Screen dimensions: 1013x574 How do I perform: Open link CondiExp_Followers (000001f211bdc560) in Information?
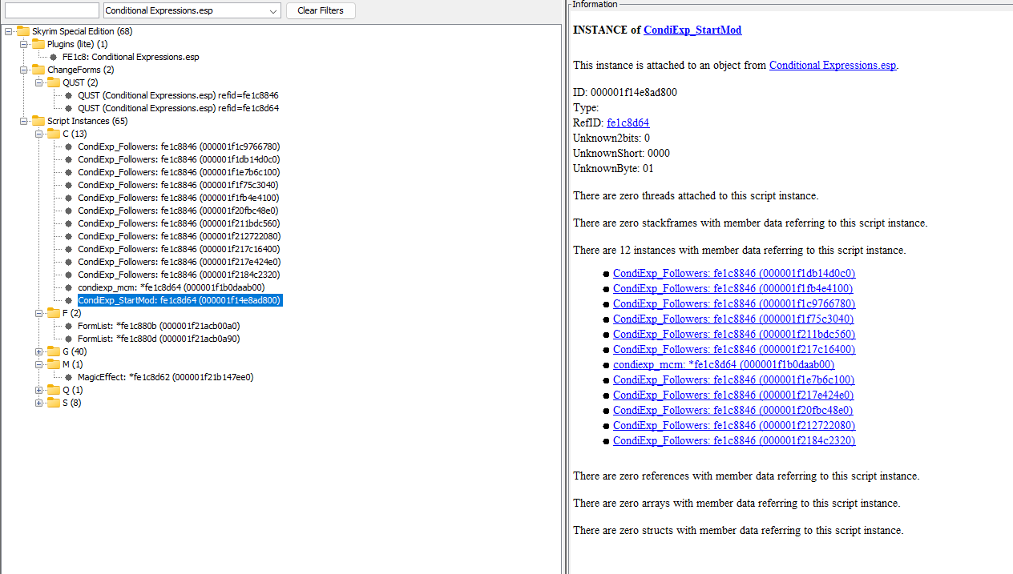tap(734, 334)
